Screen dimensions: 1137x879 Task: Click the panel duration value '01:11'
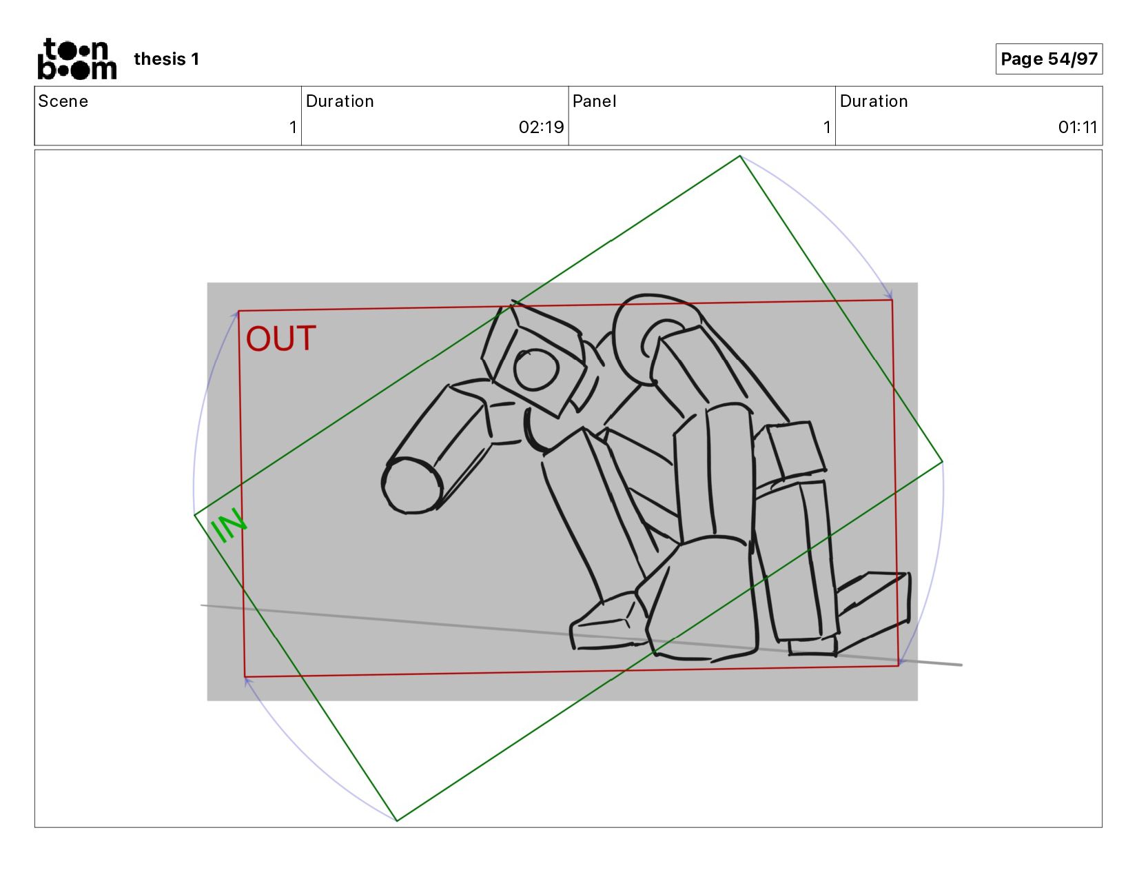[x=1077, y=128]
